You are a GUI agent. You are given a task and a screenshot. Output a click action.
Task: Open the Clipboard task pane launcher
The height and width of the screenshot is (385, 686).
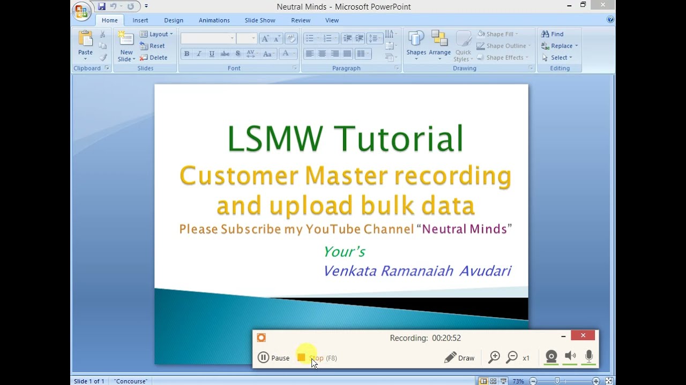click(x=107, y=68)
